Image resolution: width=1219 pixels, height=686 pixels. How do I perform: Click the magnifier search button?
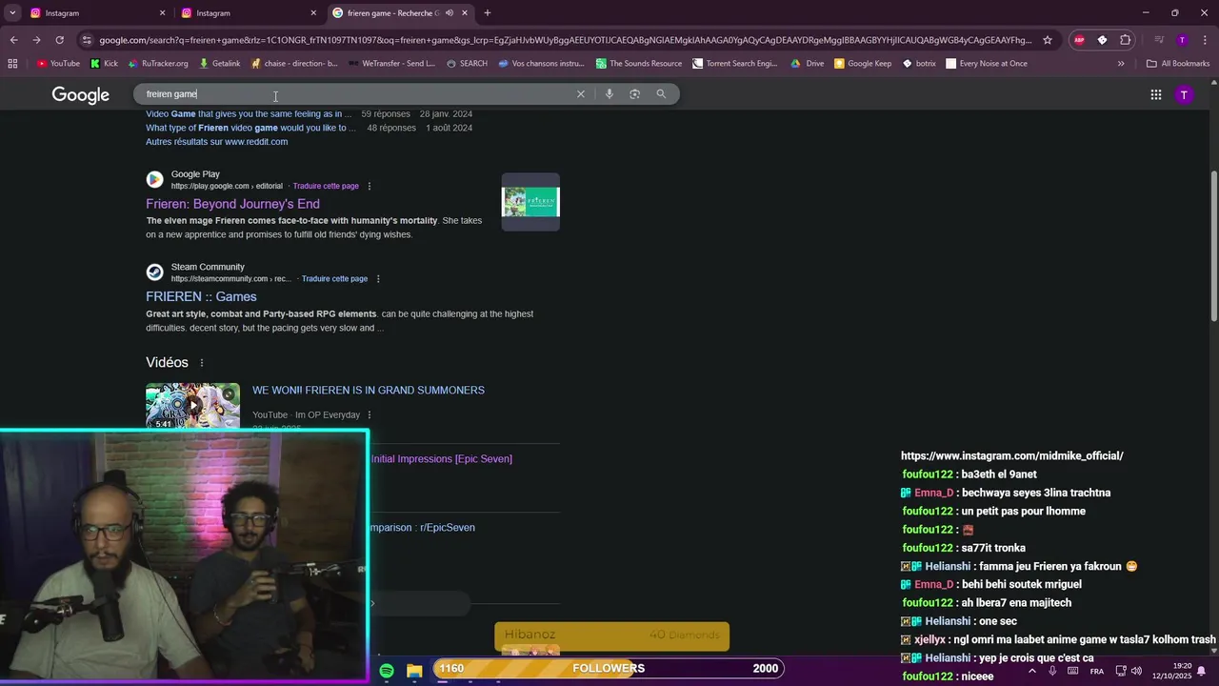661,94
